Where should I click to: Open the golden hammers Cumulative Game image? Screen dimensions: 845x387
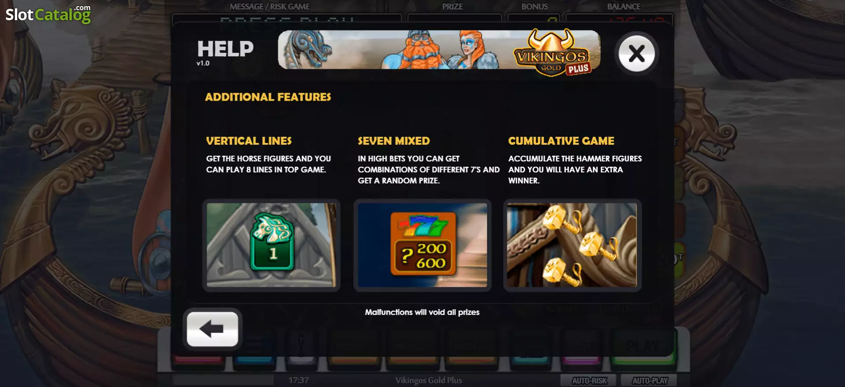click(x=572, y=245)
